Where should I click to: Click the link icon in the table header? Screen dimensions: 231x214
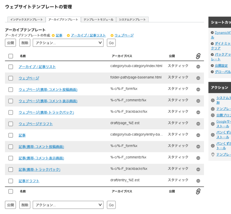tap(198, 56)
